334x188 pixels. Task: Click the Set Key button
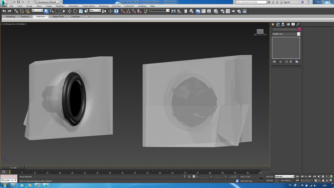pos(270,180)
